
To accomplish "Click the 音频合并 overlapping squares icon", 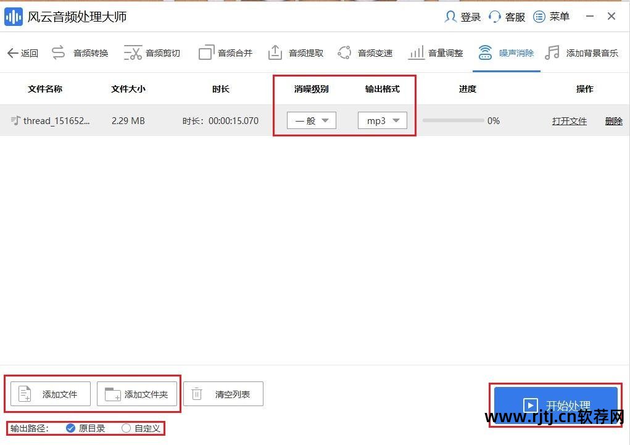I will (207, 52).
